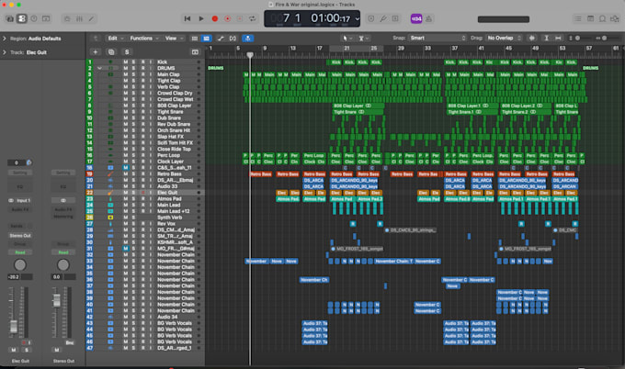Mute the Kick track
Image resolution: width=625 pixels, height=369 pixels.
pyautogui.click(x=126, y=62)
